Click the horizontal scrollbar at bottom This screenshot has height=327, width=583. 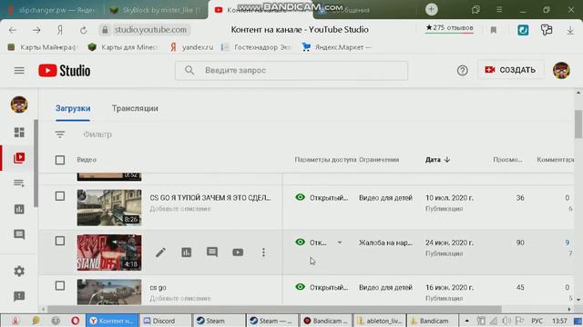[x=274, y=309]
